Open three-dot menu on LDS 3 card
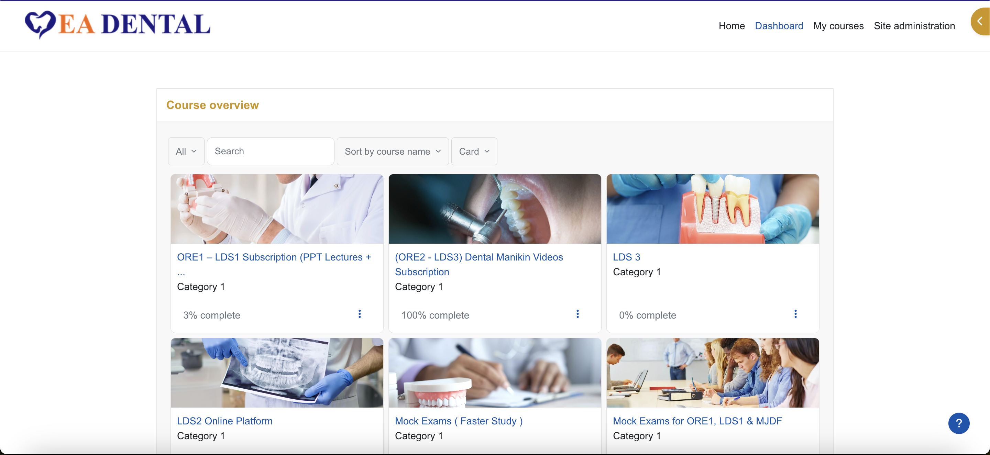This screenshot has width=990, height=455. point(795,314)
